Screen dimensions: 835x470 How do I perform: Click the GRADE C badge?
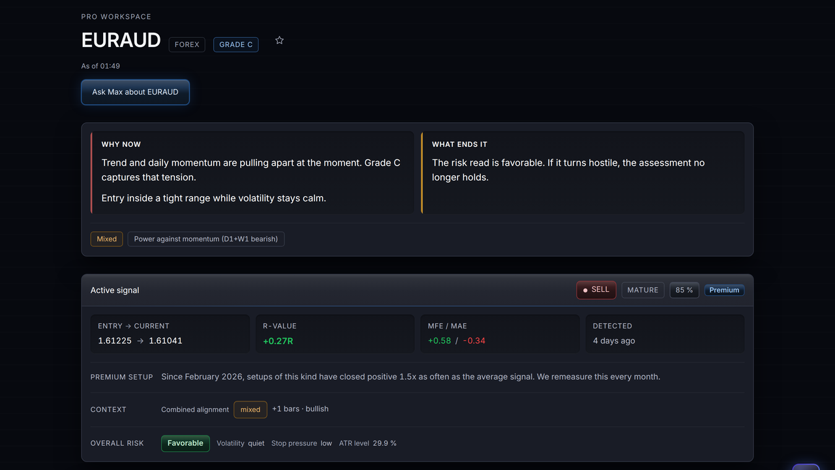(x=235, y=44)
